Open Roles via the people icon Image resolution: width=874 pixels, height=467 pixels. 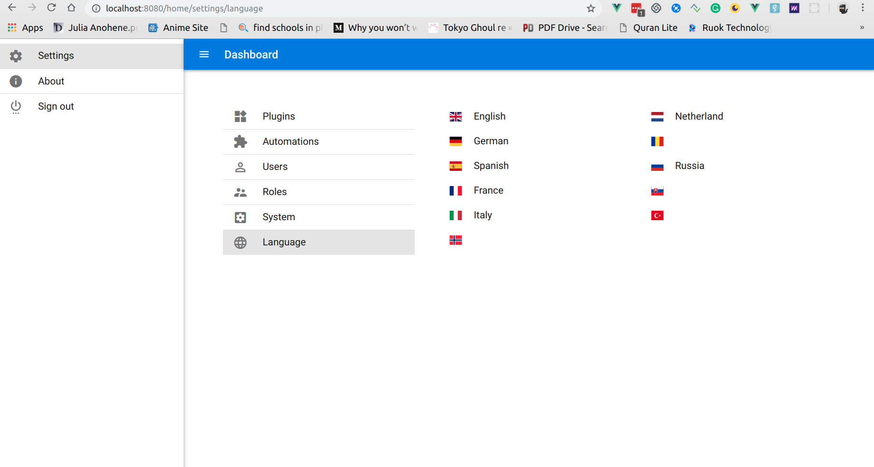[240, 192]
